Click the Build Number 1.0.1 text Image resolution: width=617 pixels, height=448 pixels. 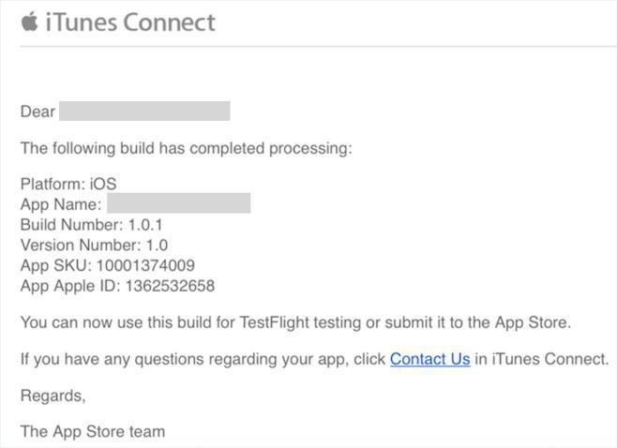pos(95,225)
